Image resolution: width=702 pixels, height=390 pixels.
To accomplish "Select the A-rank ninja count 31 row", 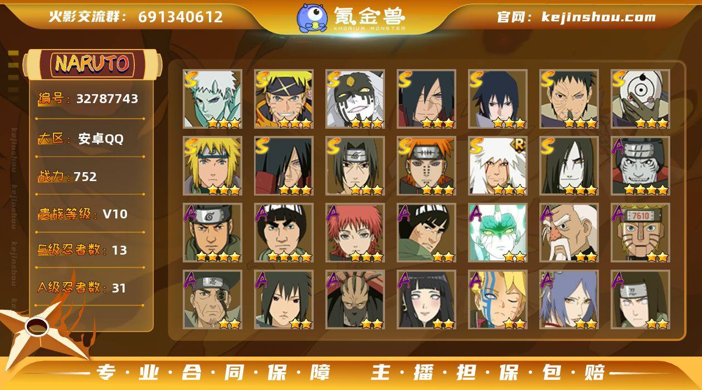I will pyautogui.click(x=90, y=287).
